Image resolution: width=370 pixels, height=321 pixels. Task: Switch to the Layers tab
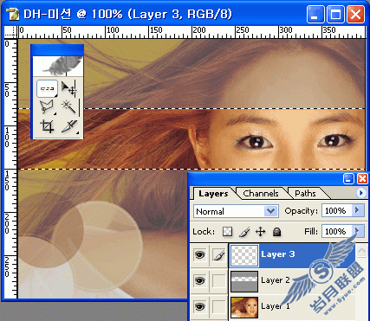pyautogui.click(x=213, y=194)
